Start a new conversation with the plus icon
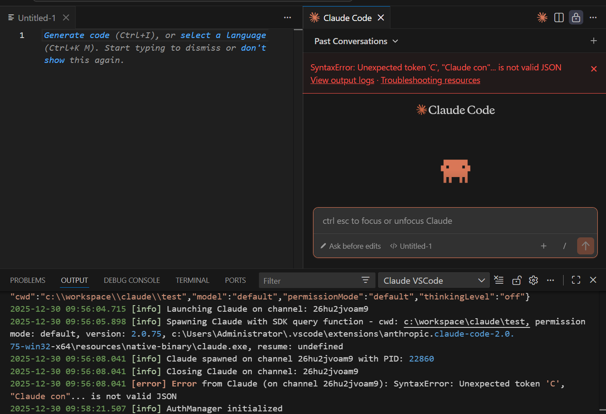The height and width of the screenshot is (414, 606). [x=593, y=41]
